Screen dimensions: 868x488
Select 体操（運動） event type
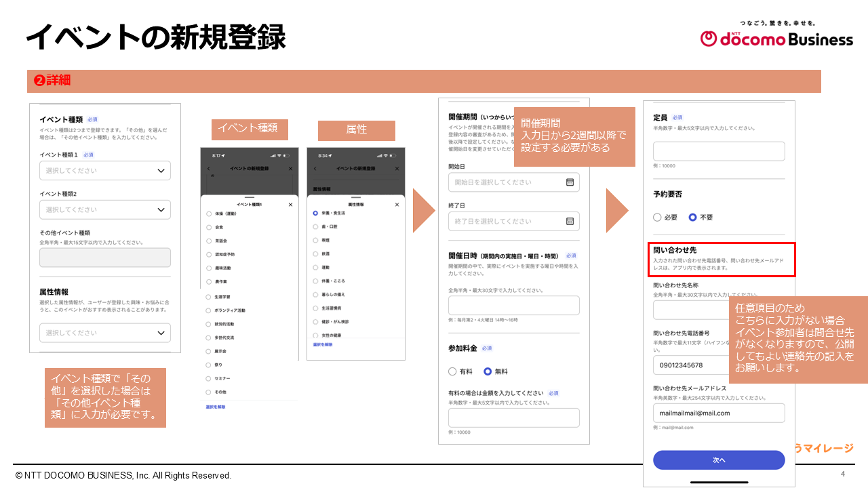click(209, 213)
